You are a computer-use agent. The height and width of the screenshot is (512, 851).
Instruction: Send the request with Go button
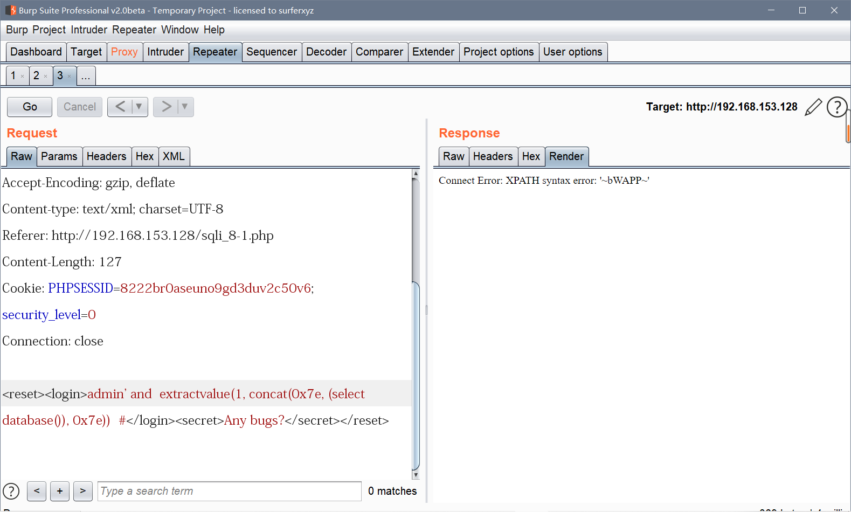(x=30, y=107)
